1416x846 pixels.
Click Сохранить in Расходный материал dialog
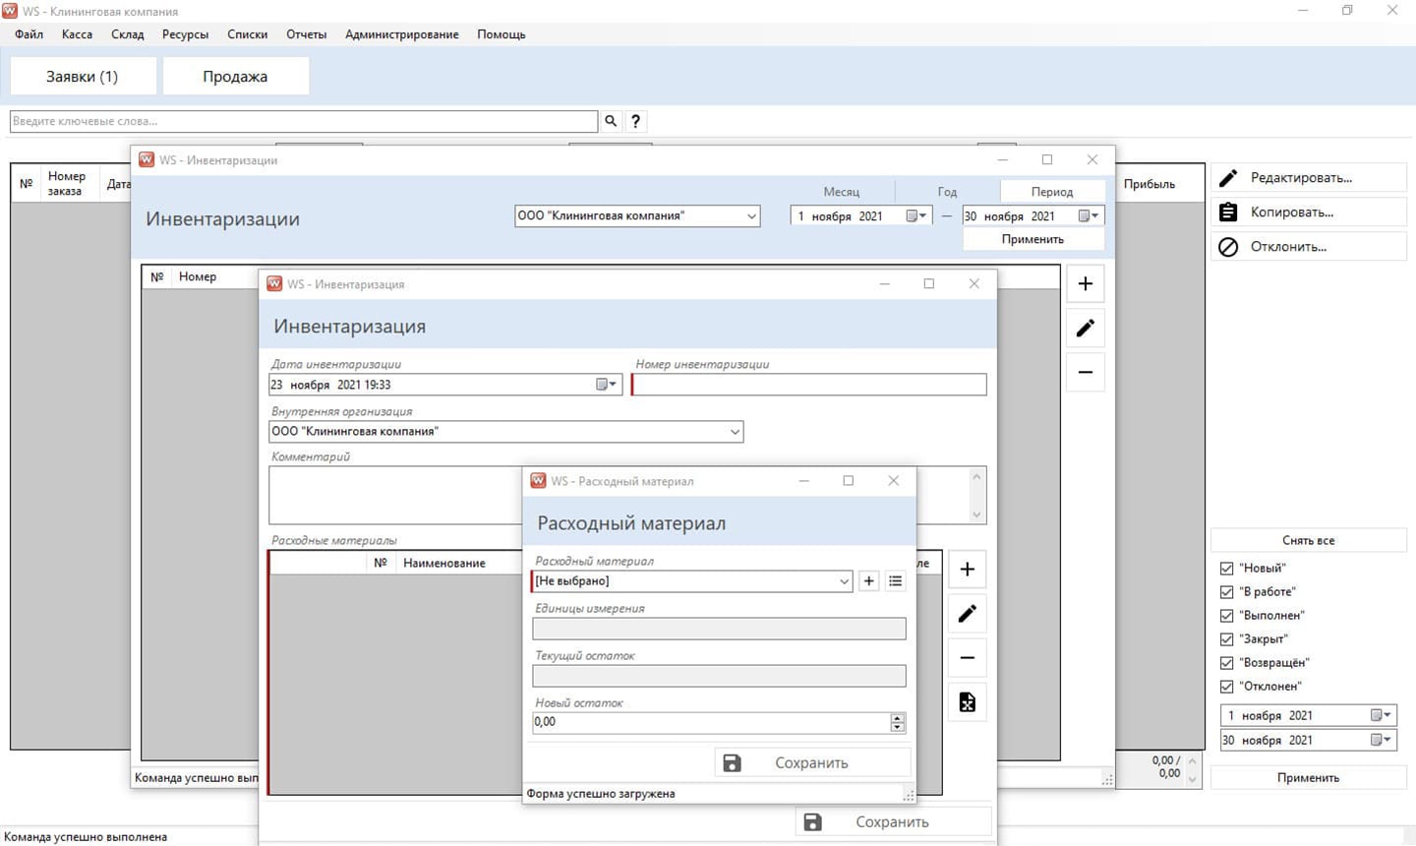tap(811, 763)
